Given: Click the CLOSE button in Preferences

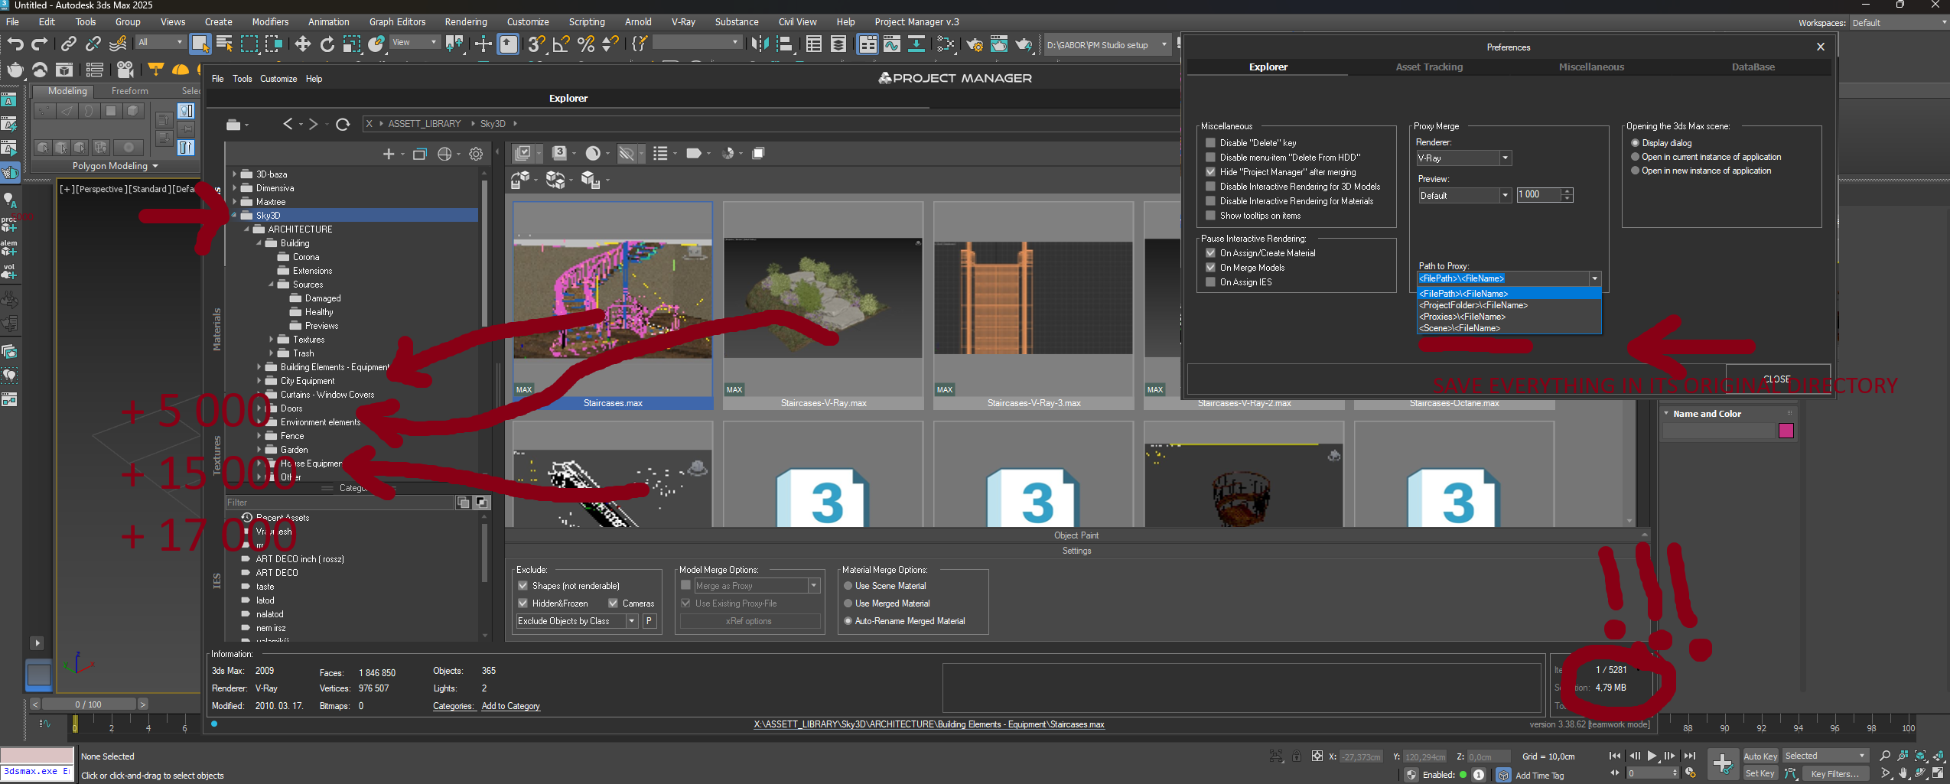Looking at the screenshot, I should 1776,379.
